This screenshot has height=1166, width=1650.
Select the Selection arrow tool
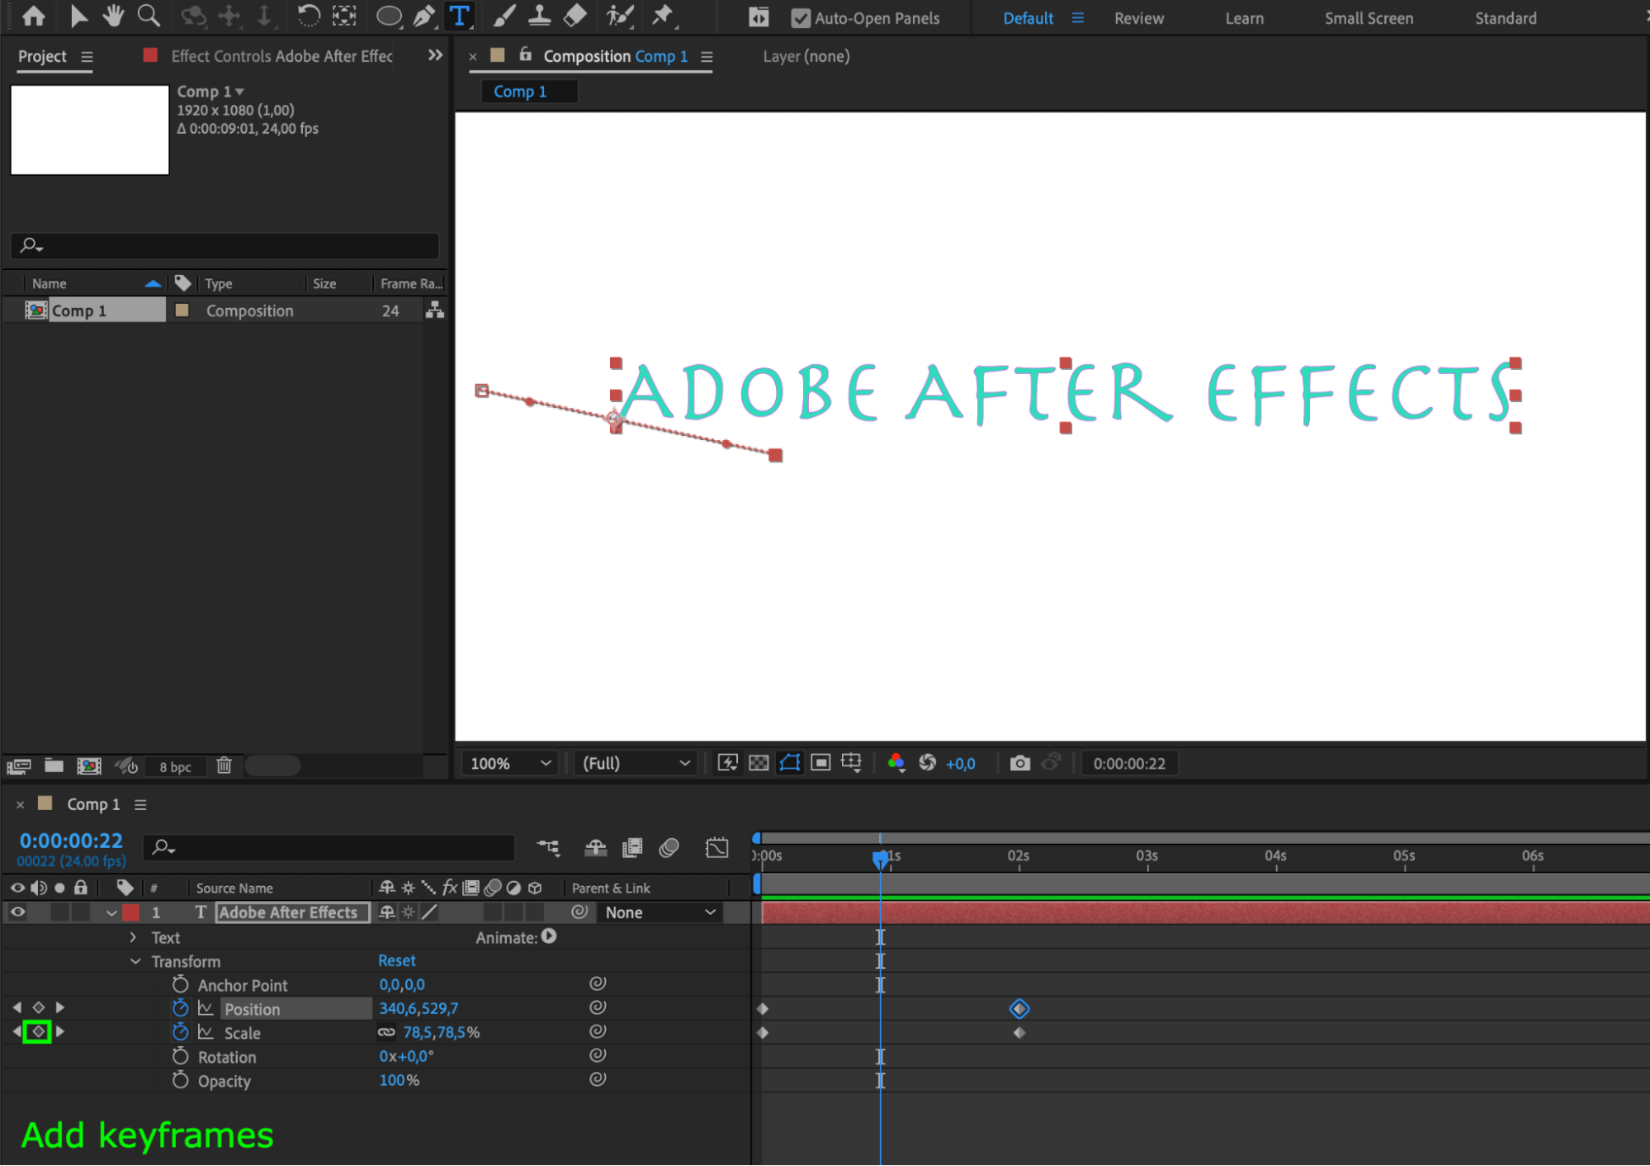78,16
